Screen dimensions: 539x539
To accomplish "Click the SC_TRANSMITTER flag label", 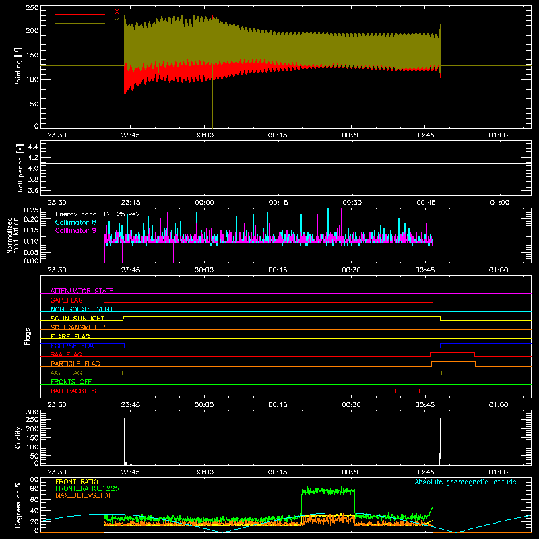I will [78, 327].
